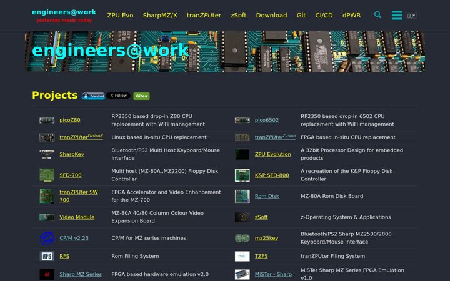Open the ZPU Evo menu

(x=120, y=15)
